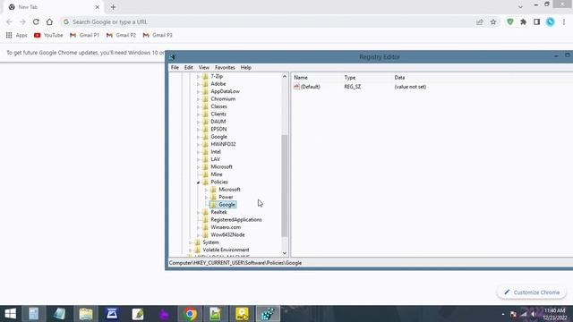
Task: Expand the Chromium registry key
Action: click(x=199, y=99)
